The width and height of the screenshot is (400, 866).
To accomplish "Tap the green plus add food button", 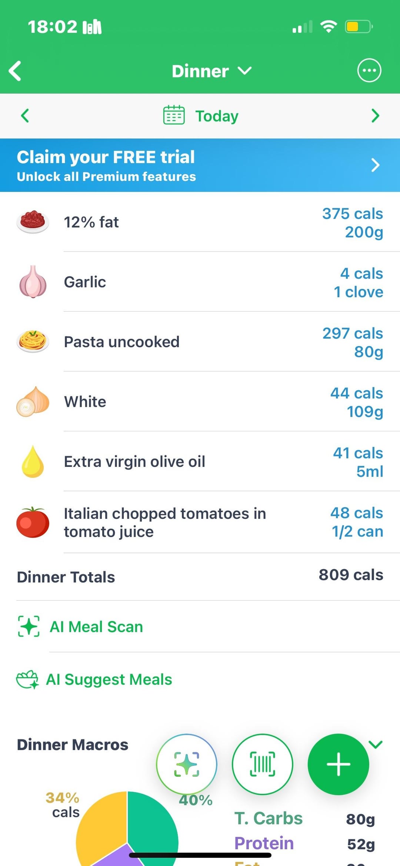I will (338, 764).
